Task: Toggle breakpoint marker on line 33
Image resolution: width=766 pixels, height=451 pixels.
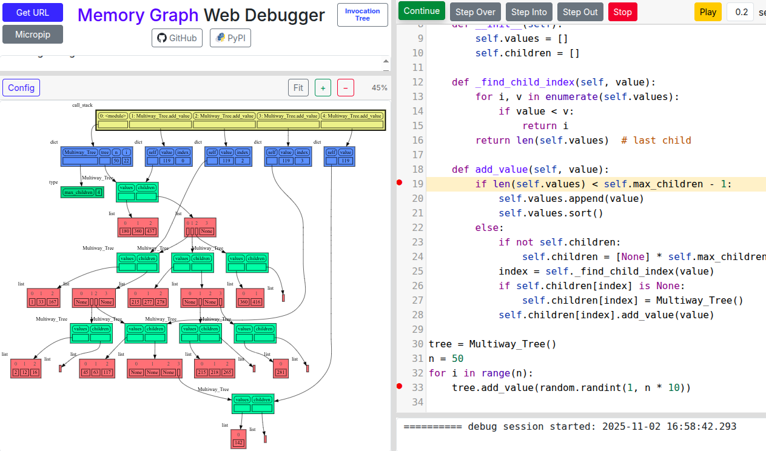Action: tap(399, 387)
